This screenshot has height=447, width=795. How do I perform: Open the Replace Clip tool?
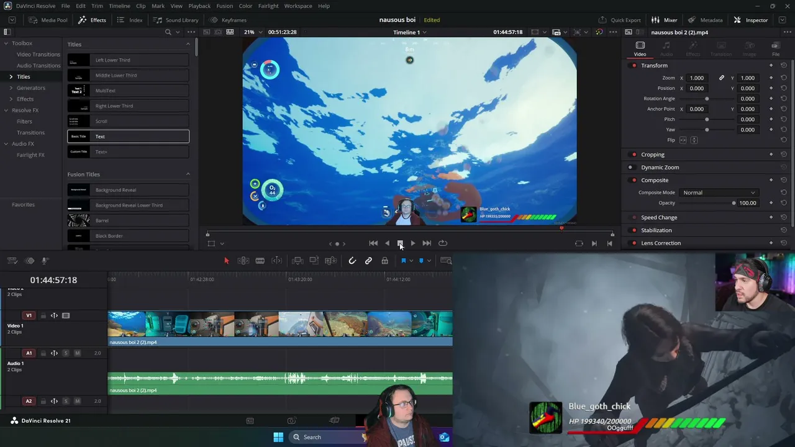tap(331, 261)
